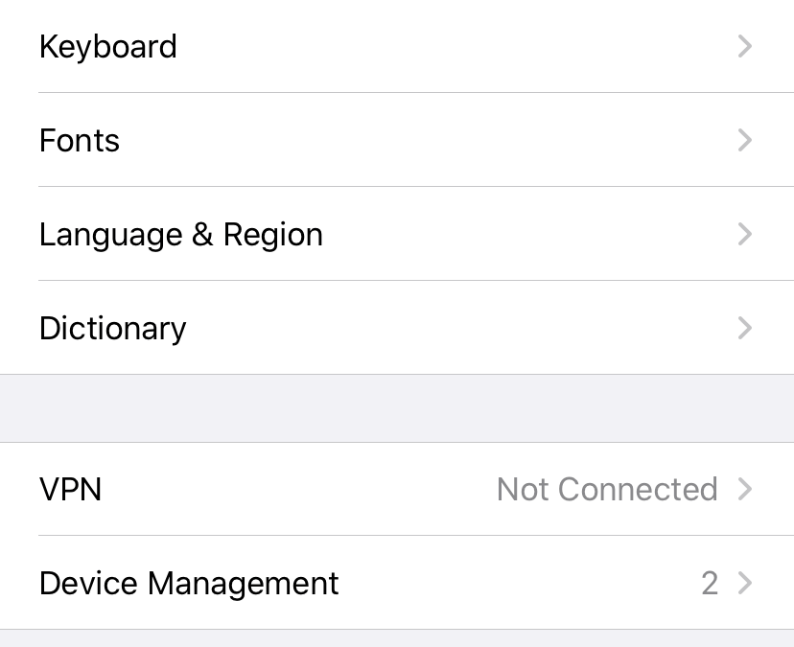Select the Dictionary label
Viewport: 794px width, 647px height.
[x=112, y=329]
